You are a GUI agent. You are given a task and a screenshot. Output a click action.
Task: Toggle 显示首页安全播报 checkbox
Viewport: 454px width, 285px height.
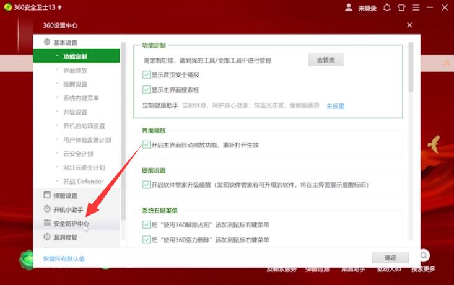tap(146, 75)
